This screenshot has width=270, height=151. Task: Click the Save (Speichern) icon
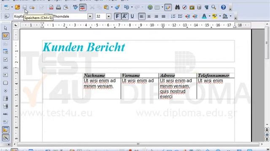24,7
